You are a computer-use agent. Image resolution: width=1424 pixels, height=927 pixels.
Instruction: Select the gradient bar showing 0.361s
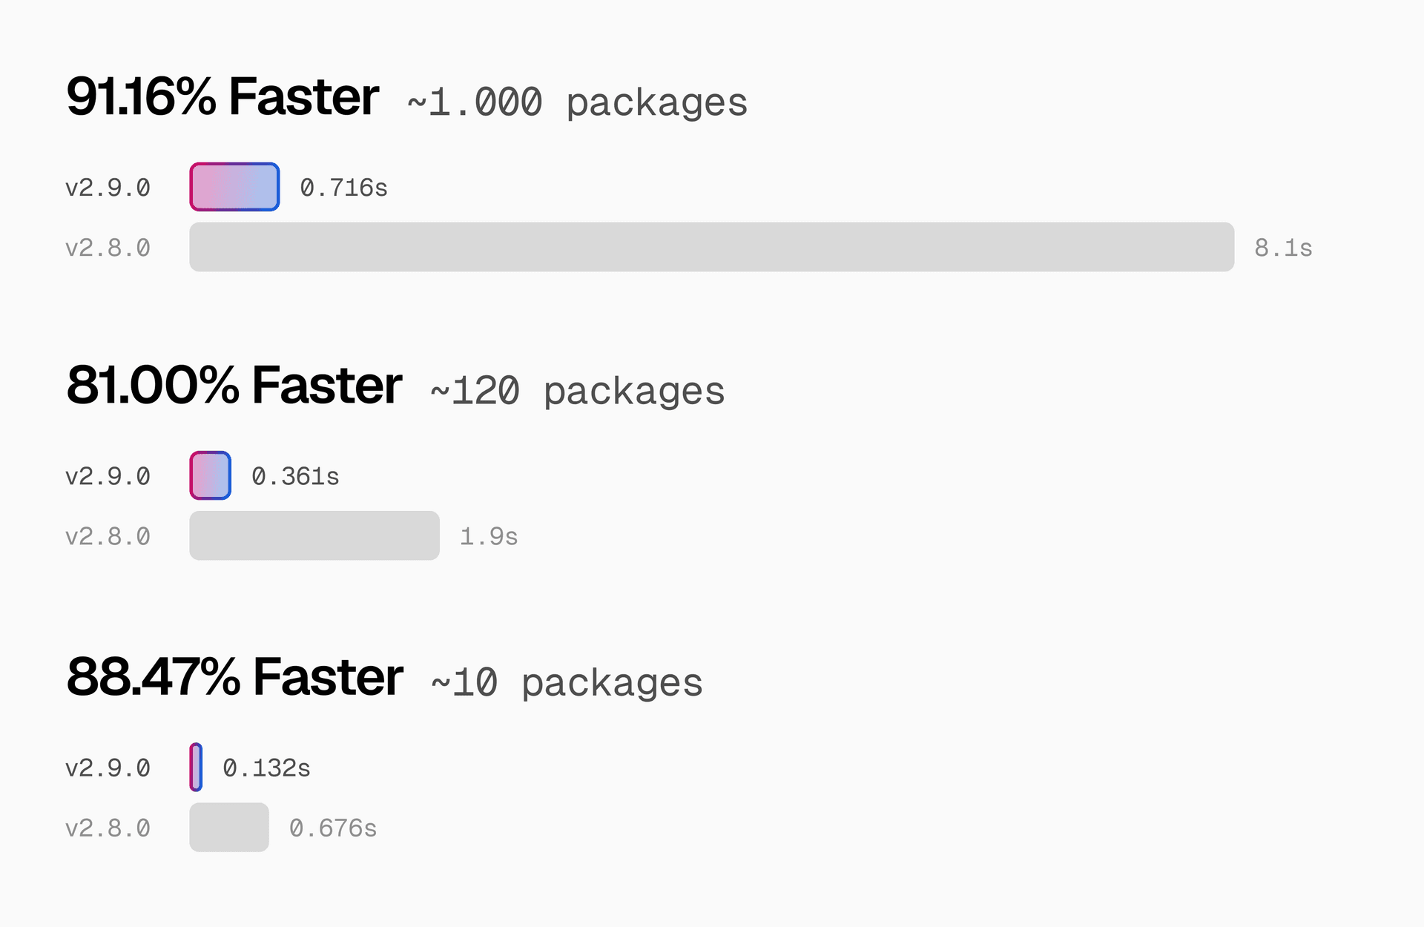point(211,475)
